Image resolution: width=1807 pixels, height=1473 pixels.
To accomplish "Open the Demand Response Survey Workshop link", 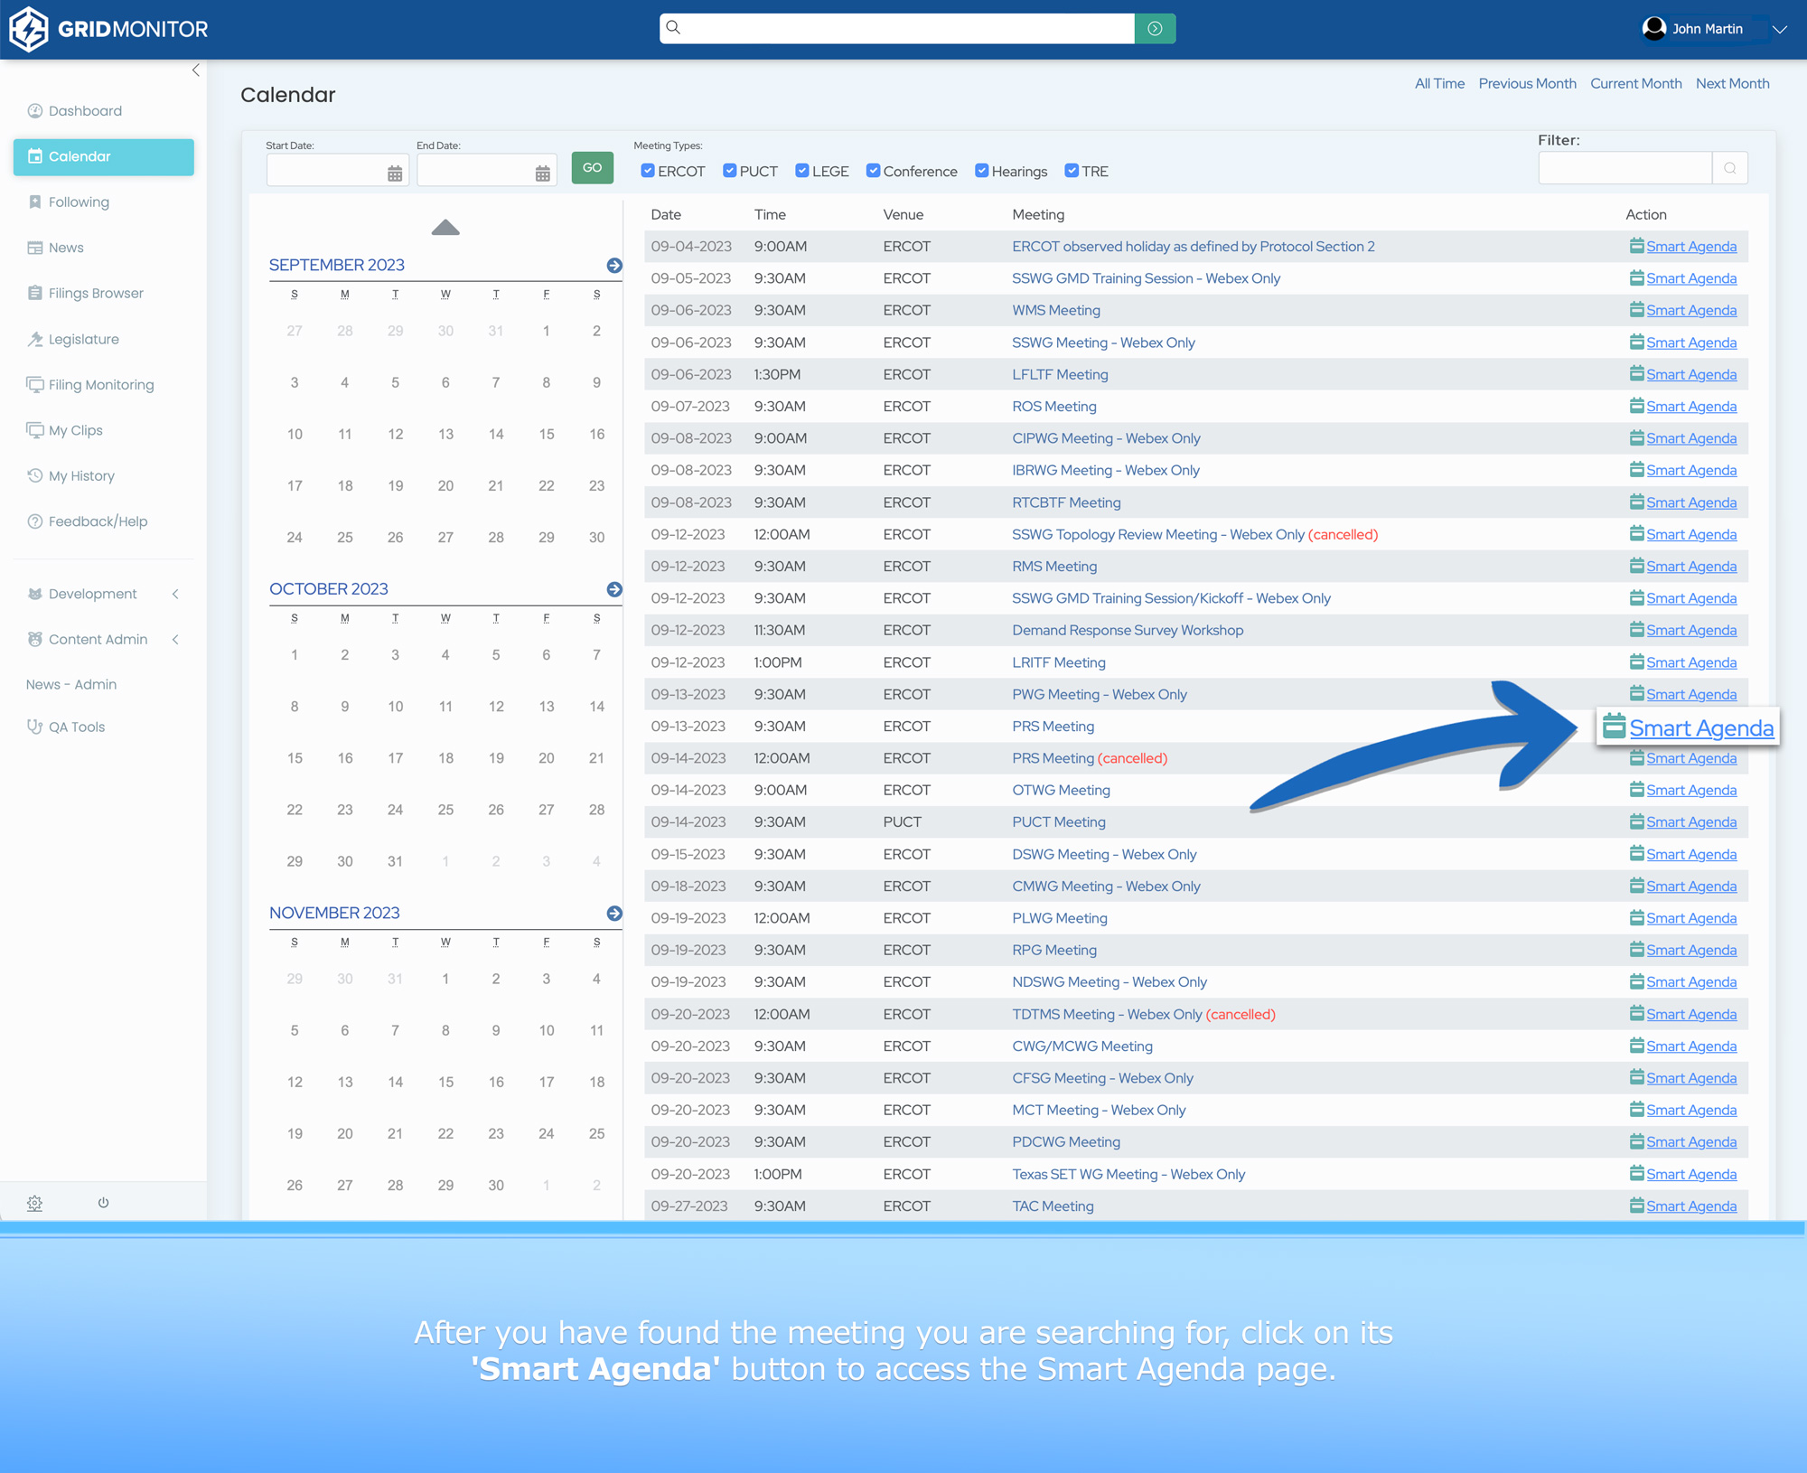I will 1128,631.
